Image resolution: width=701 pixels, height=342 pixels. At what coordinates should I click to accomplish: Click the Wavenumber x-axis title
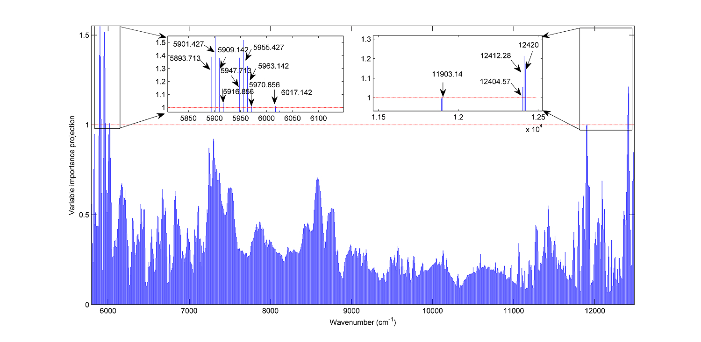point(363,322)
